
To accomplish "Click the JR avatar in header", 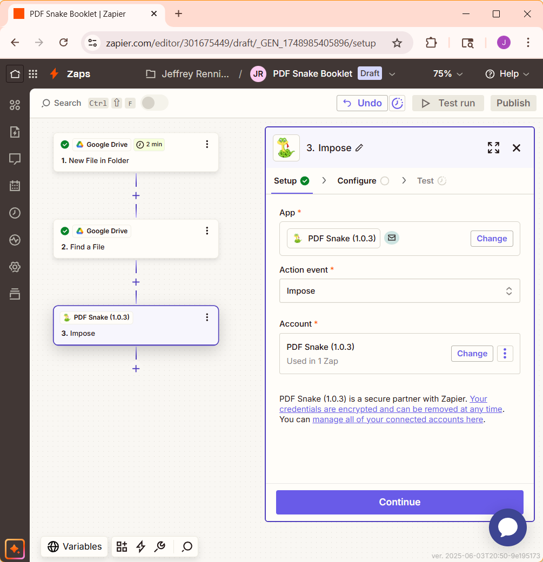I will 258,74.
